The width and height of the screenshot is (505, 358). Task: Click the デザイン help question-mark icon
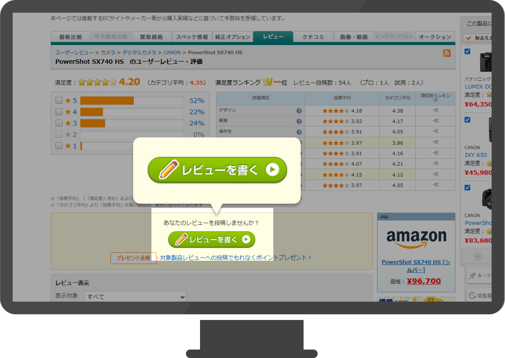click(299, 111)
